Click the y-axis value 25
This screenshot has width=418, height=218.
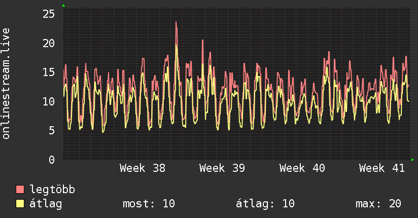pyautogui.click(x=49, y=14)
